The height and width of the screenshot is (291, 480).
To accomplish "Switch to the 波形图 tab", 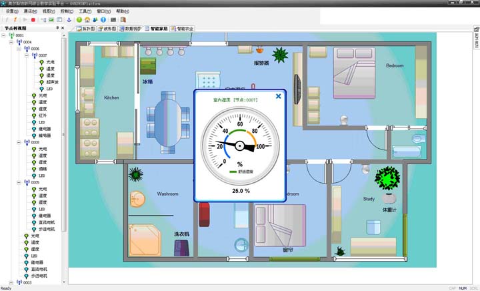I will 107,29.
